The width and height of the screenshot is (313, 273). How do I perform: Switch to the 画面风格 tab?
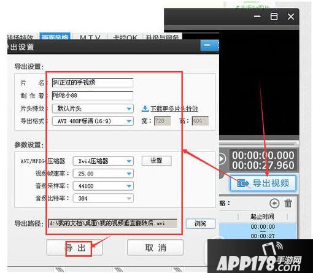click(x=55, y=37)
